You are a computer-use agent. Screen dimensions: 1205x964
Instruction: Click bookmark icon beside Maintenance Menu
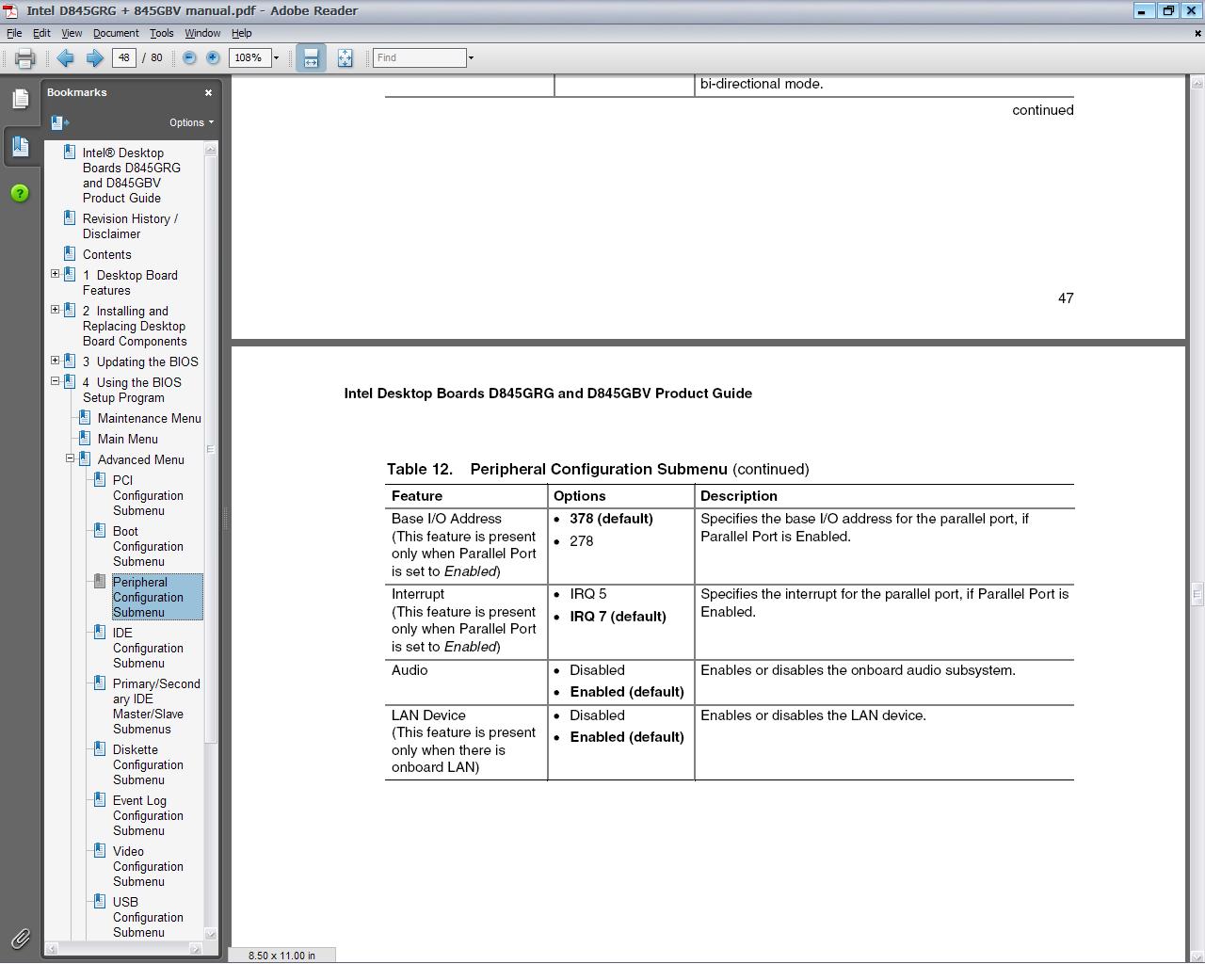[x=84, y=417]
